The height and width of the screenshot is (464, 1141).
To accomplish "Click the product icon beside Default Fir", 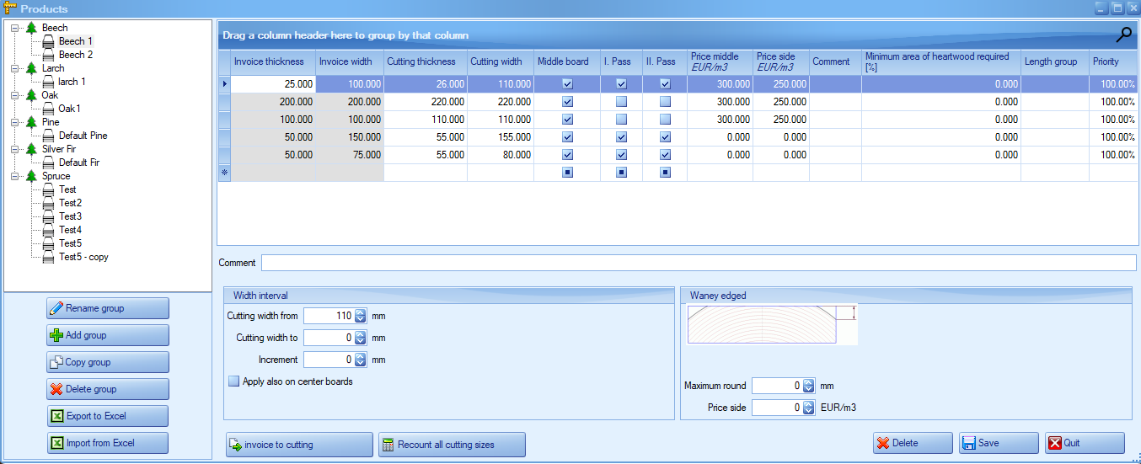I will 49,163.
